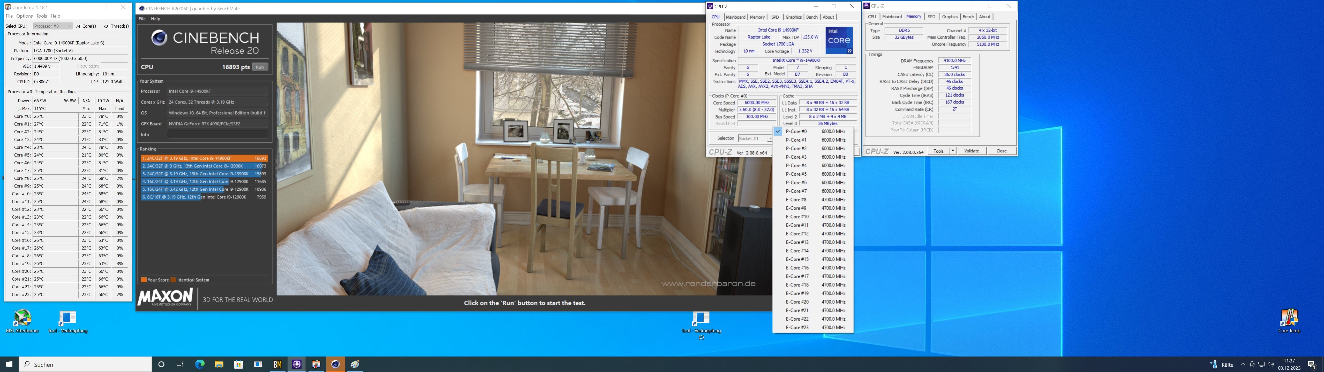This screenshot has height=372, width=1324.
Task: Open Microsoft Store taskbar icon
Action: pyautogui.click(x=238, y=364)
